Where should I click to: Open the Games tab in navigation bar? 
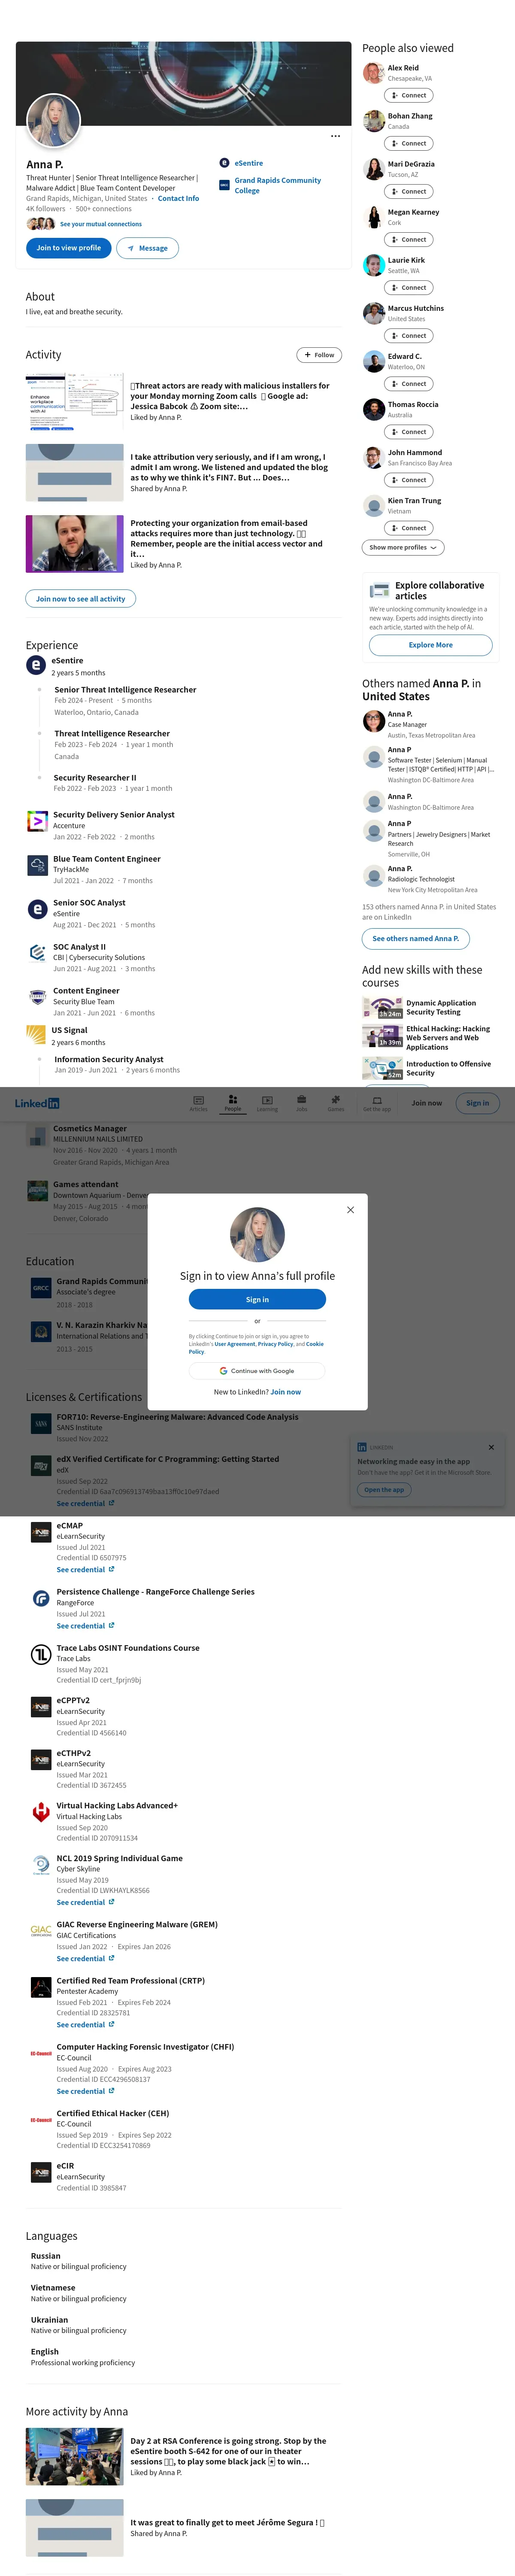336,1103
